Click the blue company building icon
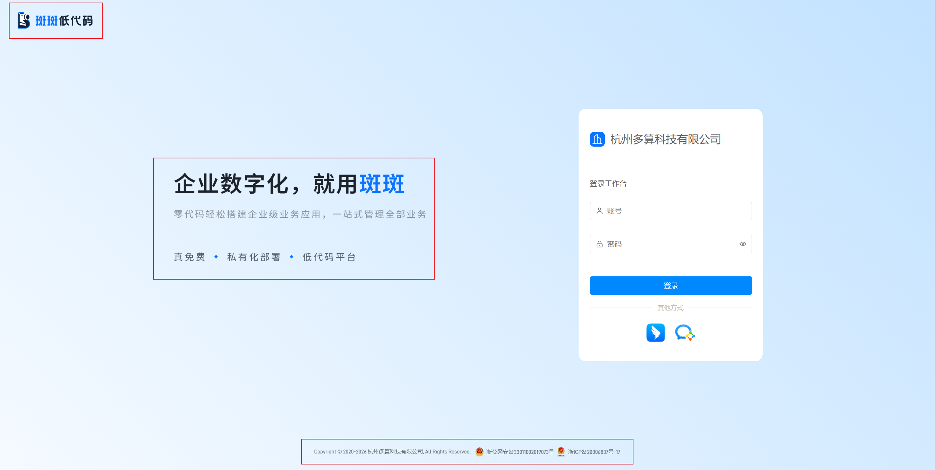The height and width of the screenshot is (470, 936). tap(597, 139)
